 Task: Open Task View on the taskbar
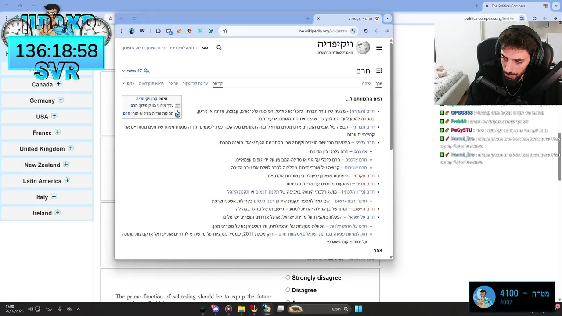click(x=280, y=309)
